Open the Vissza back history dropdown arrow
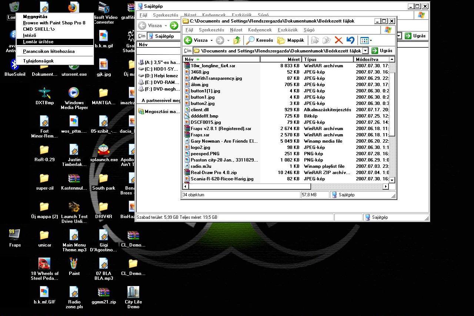This screenshot has width=474, height=316. click(x=211, y=40)
